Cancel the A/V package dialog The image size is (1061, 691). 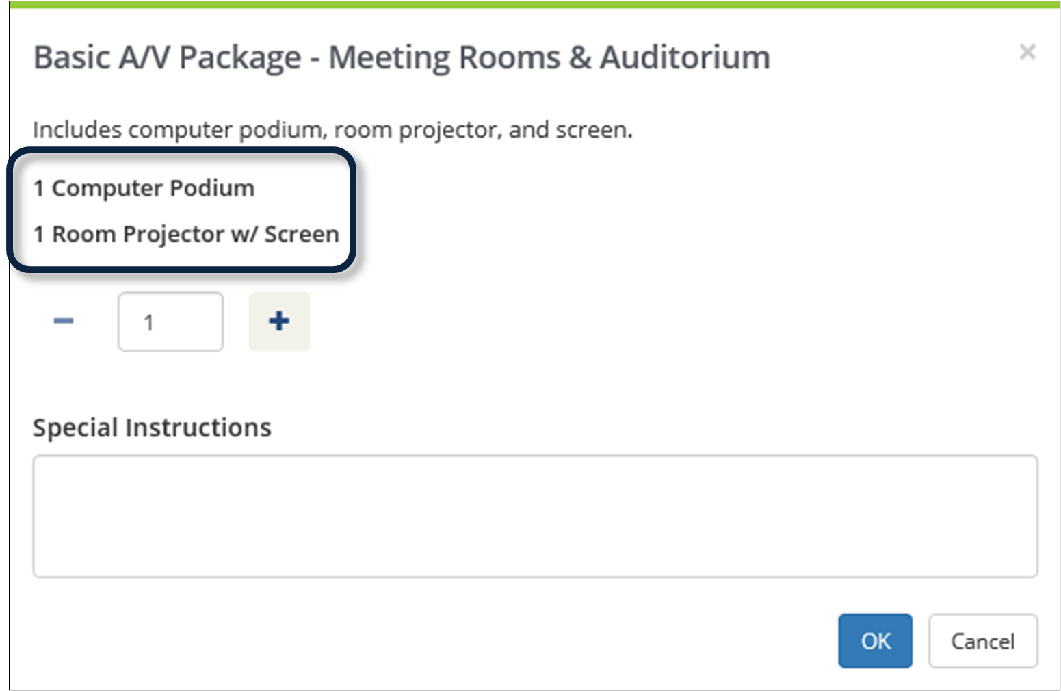click(x=983, y=641)
